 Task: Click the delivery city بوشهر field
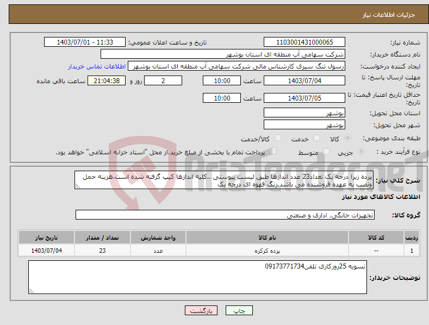pyautogui.click(x=304, y=125)
